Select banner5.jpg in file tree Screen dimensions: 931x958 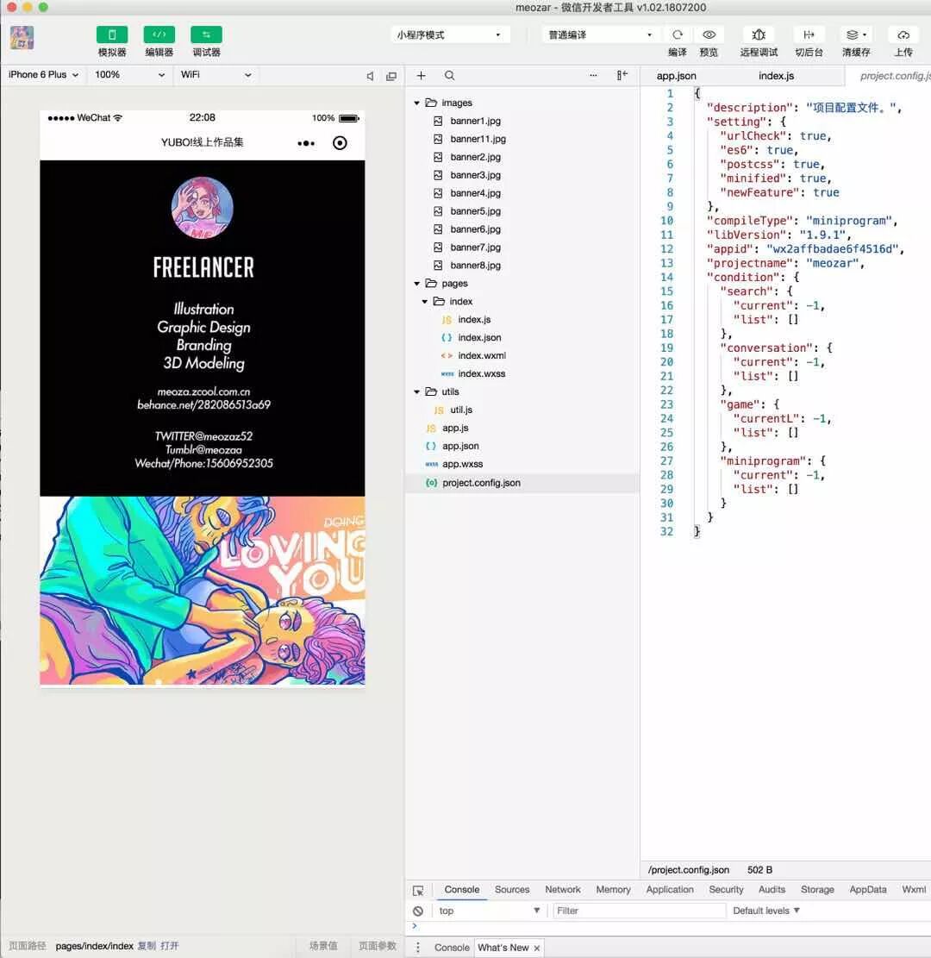(475, 210)
